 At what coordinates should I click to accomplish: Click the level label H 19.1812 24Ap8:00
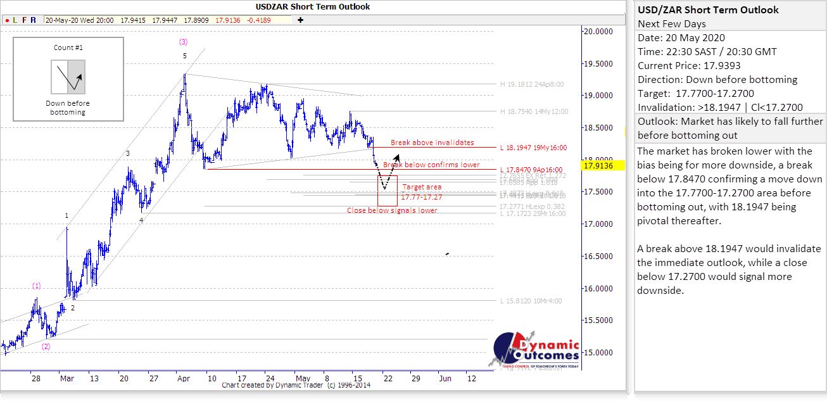[532, 84]
